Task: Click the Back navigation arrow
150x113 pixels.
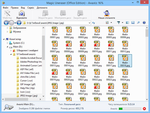Action: coord(6,23)
